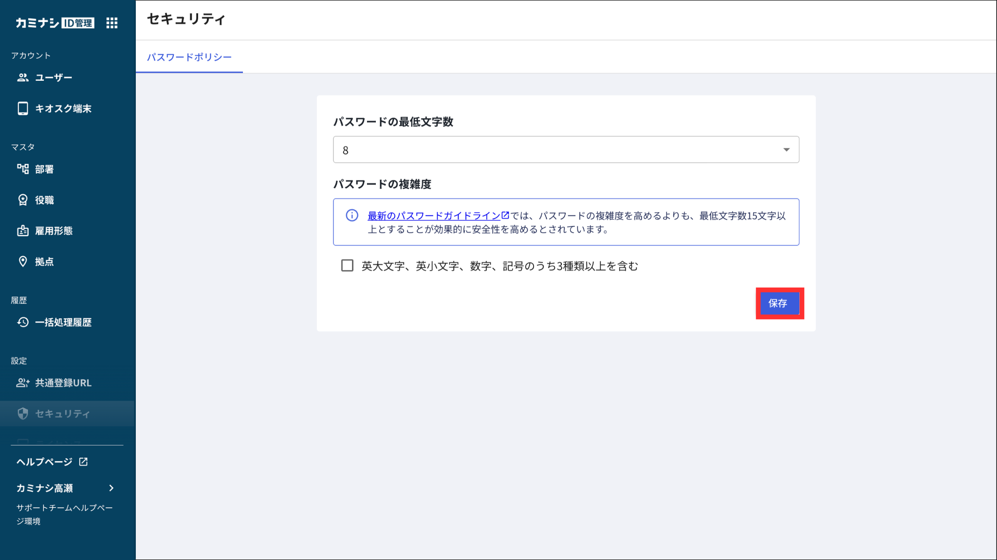Click the info icon in guideline notice
Viewport: 997px width, 560px height.
pos(352,216)
